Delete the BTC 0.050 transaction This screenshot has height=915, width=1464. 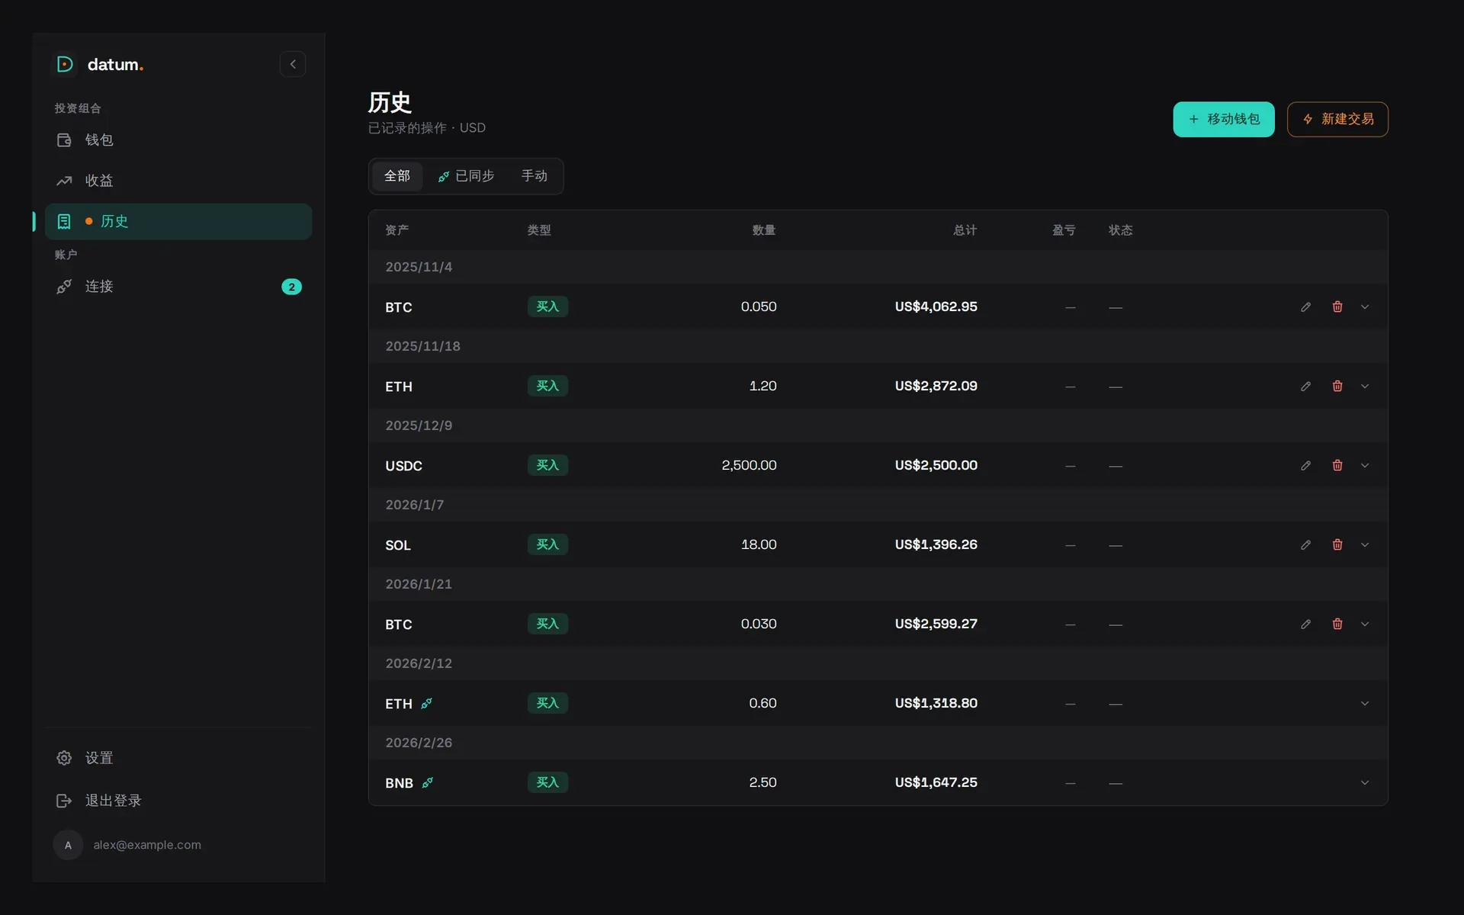pos(1337,307)
